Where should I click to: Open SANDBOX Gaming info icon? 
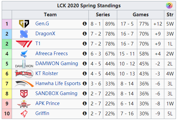click(84, 93)
